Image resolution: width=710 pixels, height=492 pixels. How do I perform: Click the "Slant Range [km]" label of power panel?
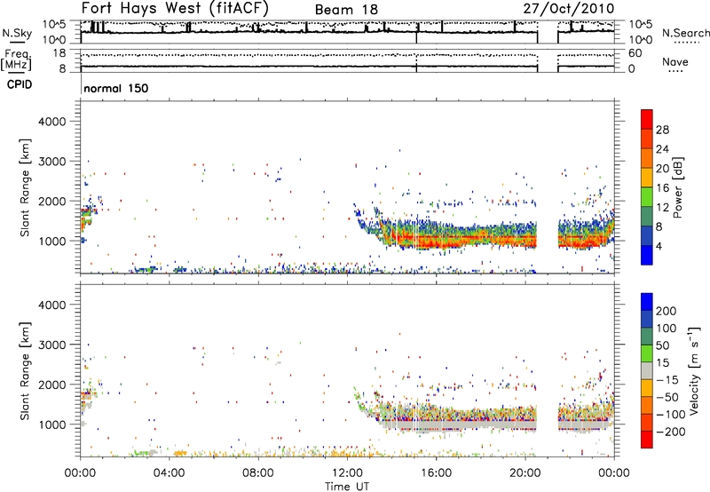coord(25,187)
